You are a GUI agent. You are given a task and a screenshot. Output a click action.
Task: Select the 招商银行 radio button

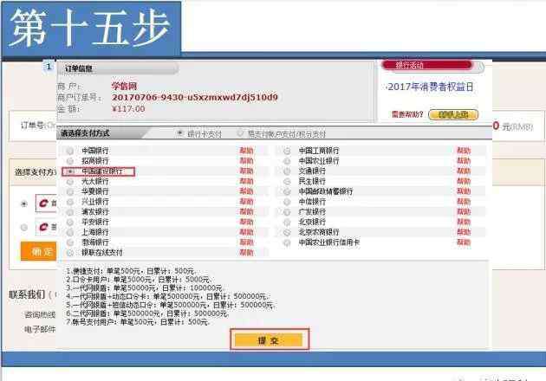[70, 161]
